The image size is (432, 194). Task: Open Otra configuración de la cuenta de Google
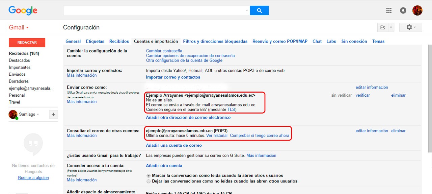(x=184, y=60)
